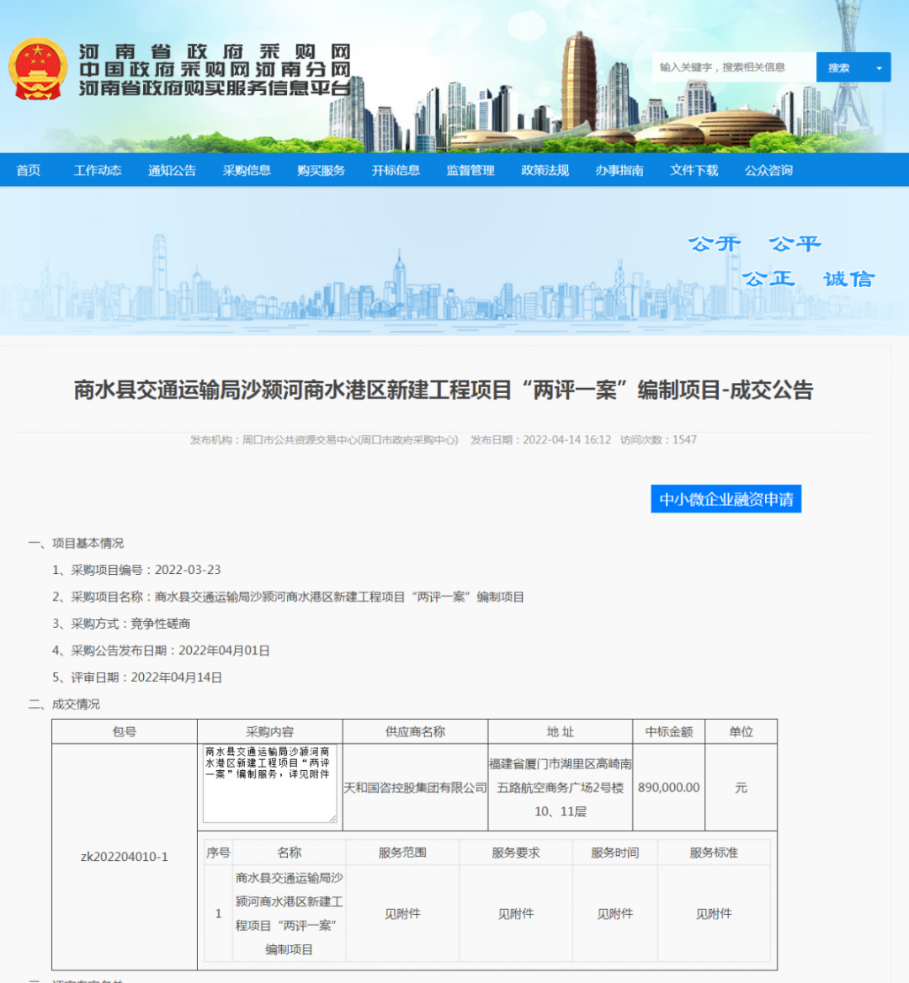Screen dimensions: 909x983
Task: Click the 一、项目基本情况 heading
Action: tap(76, 543)
